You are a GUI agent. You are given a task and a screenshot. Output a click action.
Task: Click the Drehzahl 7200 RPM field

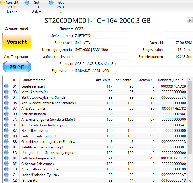coord(179,43)
